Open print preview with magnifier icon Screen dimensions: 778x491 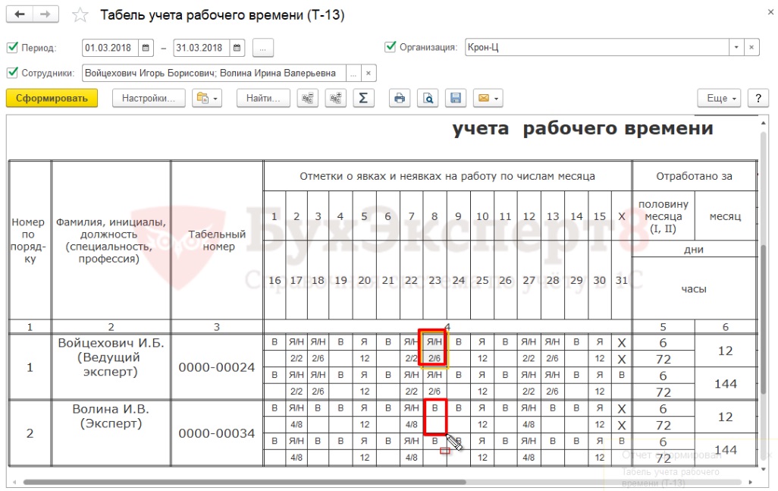(x=428, y=98)
